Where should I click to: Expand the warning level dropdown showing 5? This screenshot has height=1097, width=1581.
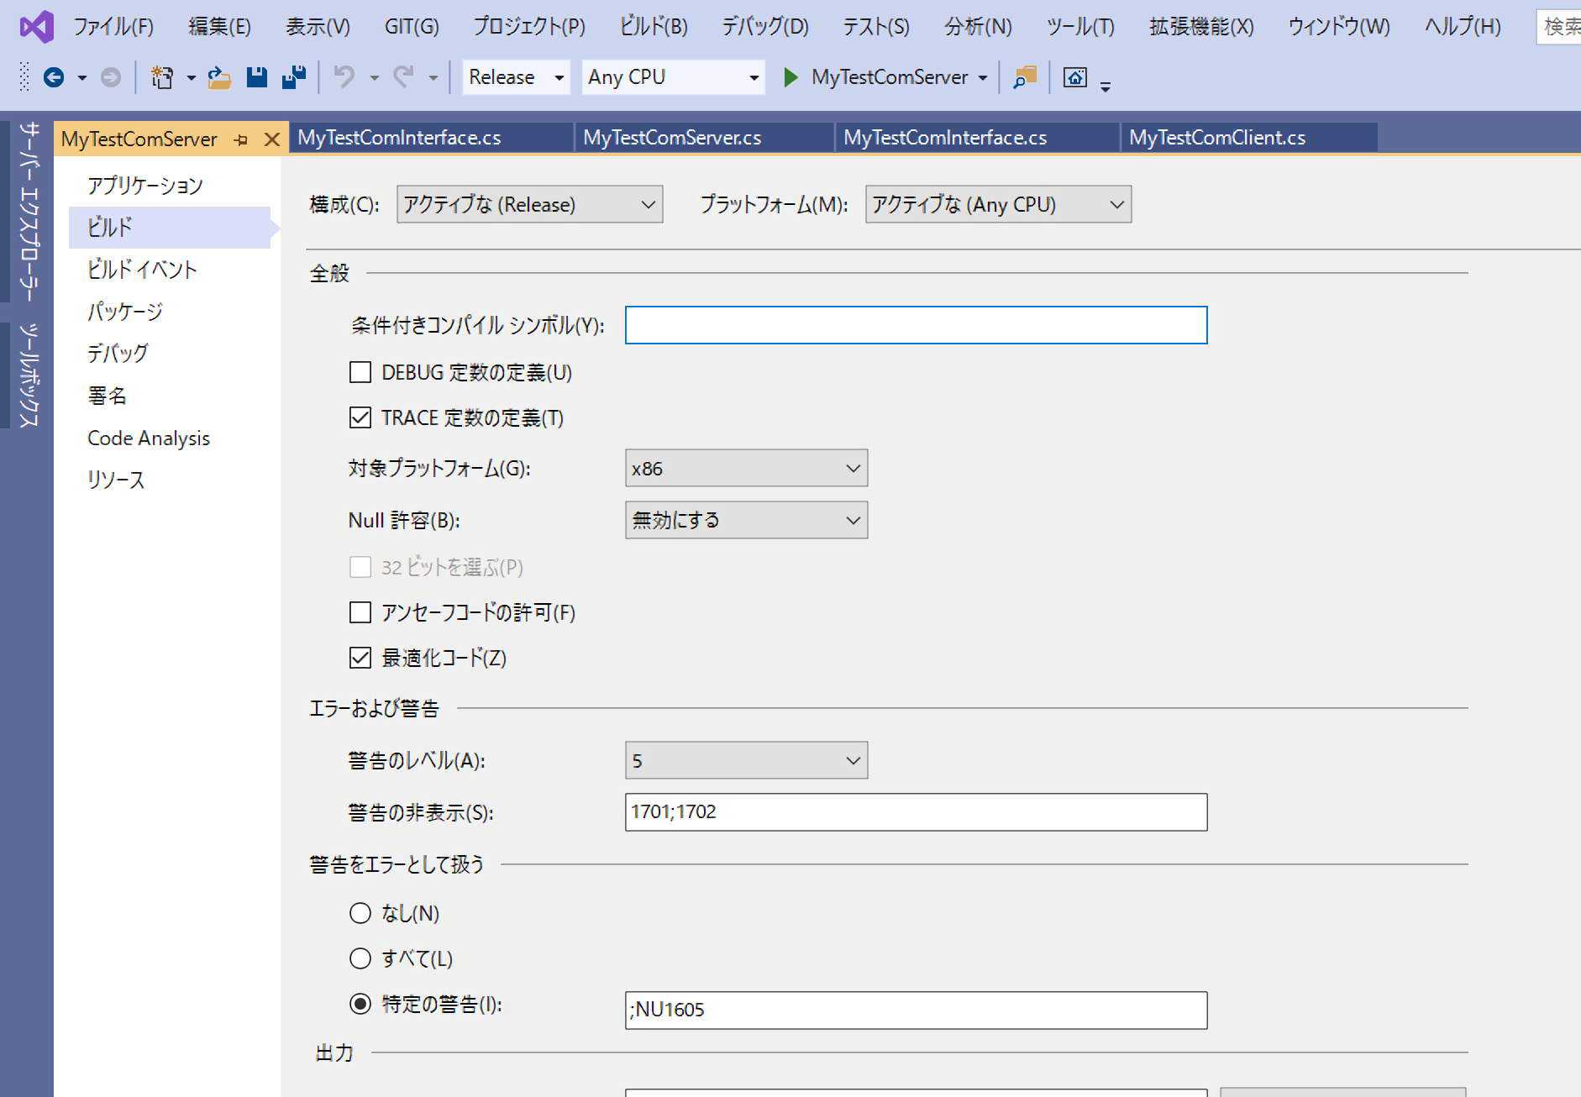(746, 761)
